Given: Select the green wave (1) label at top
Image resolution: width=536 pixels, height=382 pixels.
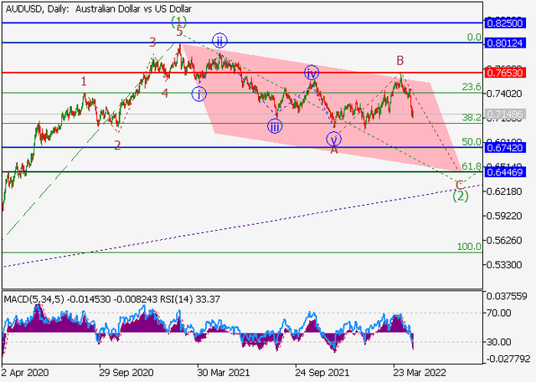Looking at the screenshot, I should pyautogui.click(x=178, y=20).
